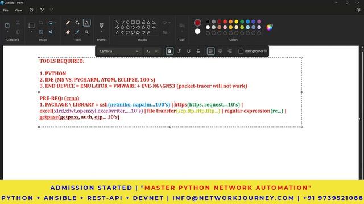Toggle Strikethrough text formatting
The height and width of the screenshot is (204, 364).
click(198, 51)
